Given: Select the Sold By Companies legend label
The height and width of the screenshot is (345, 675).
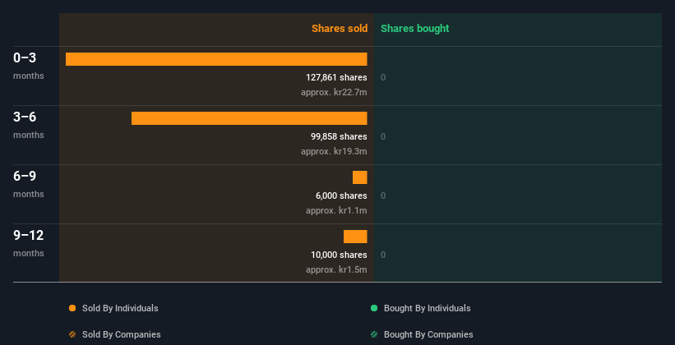Looking at the screenshot, I should tap(122, 334).
